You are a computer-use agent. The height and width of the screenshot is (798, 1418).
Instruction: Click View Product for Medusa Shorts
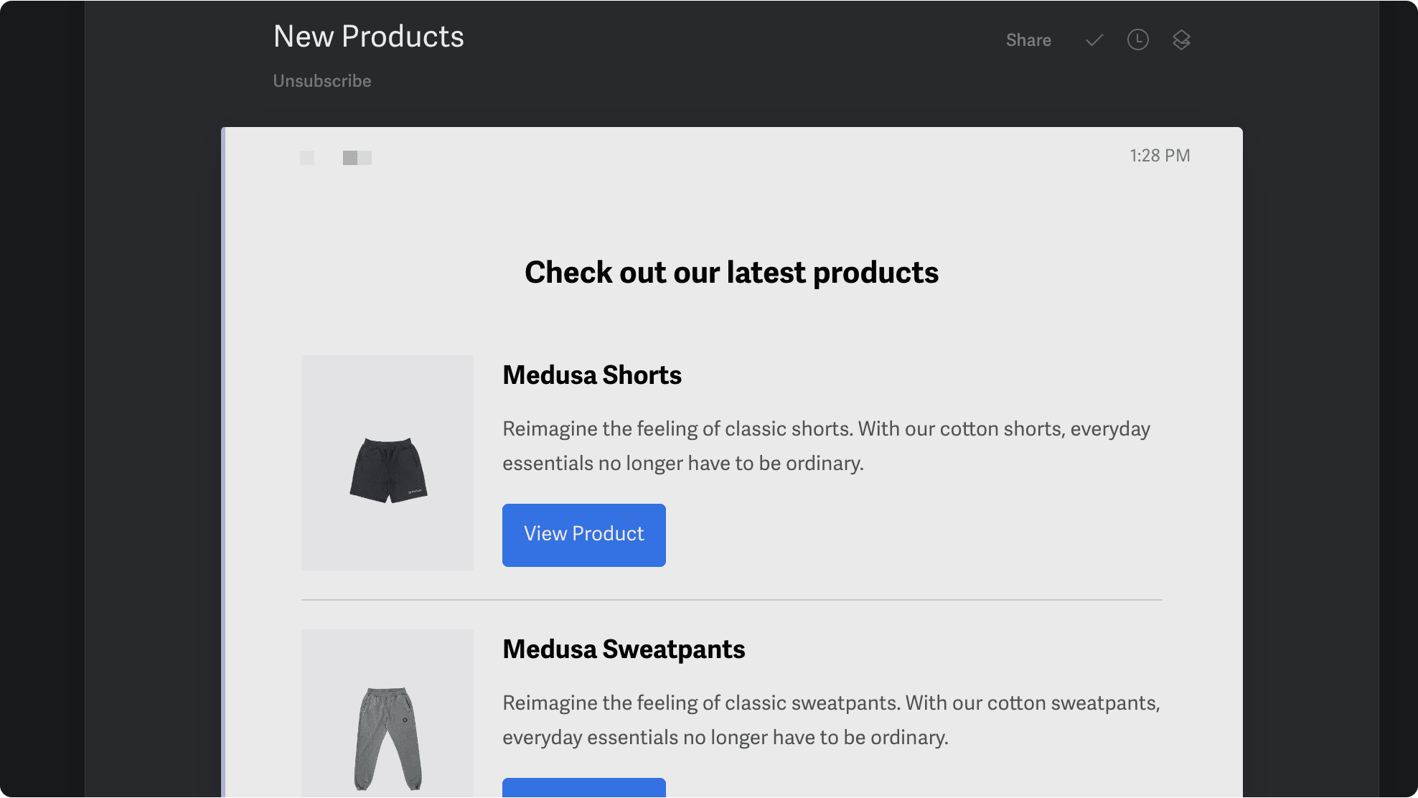coord(583,535)
